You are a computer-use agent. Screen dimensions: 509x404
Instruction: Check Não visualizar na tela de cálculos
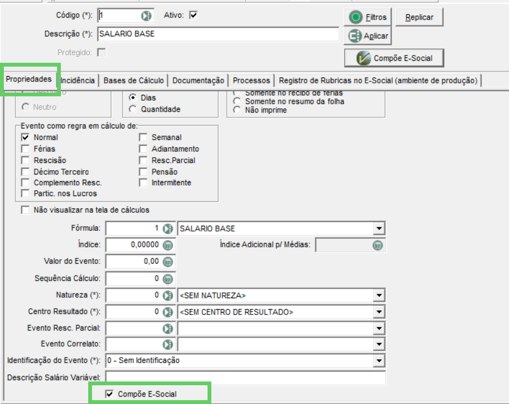25,210
